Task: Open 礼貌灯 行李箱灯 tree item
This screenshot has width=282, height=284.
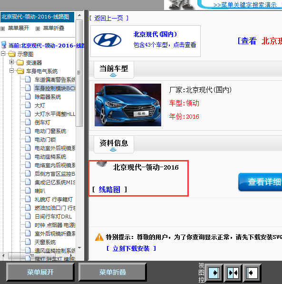Action: click(54, 199)
